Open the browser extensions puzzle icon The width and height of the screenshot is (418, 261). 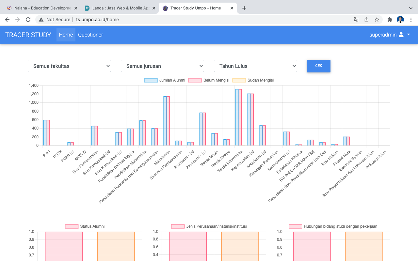point(390,20)
